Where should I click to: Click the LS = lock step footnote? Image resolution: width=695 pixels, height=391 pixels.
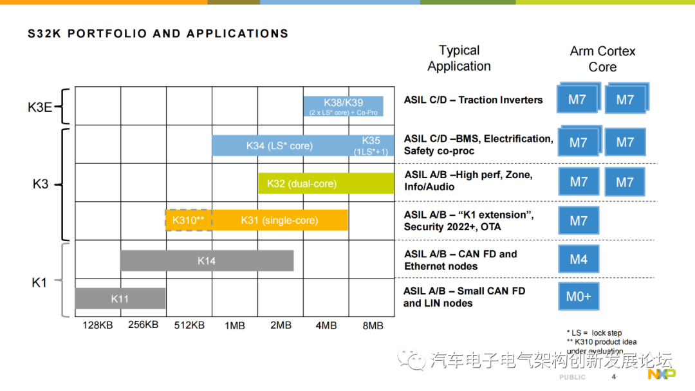pos(594,333)
